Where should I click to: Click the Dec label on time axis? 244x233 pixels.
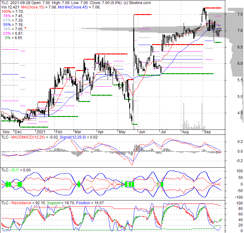18,132
